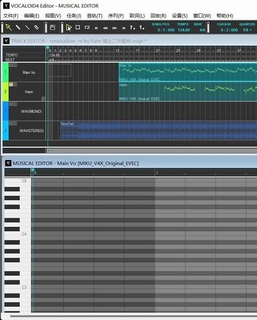
Task: Click measure 25 on the track ruler
Action: point(178,51)
